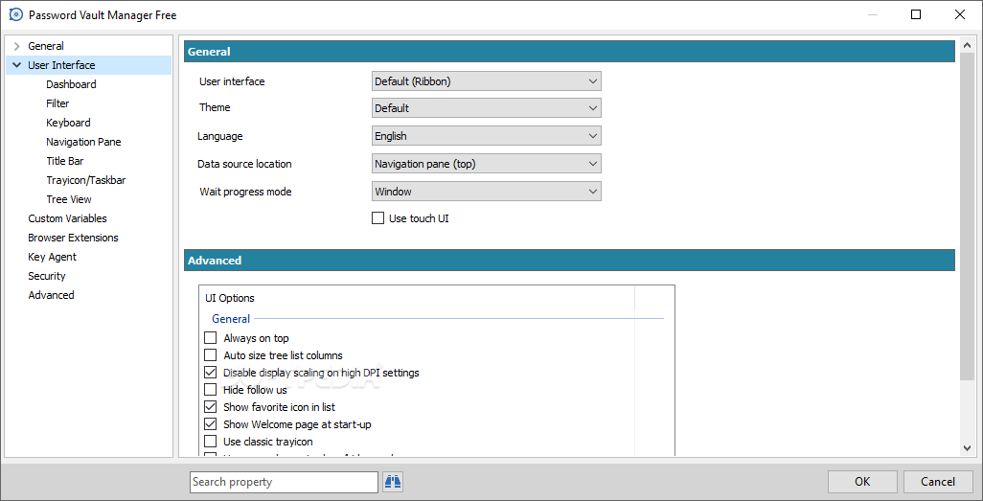
Task: Enable Use classic trayicon
Action: [211, 442]
